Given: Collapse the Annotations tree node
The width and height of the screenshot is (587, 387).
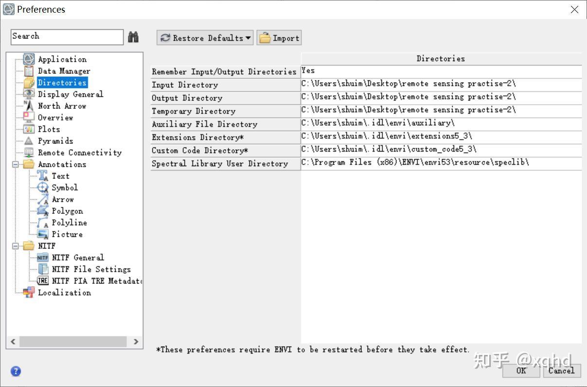Looking at the screenshot, I should pos(16,164).
